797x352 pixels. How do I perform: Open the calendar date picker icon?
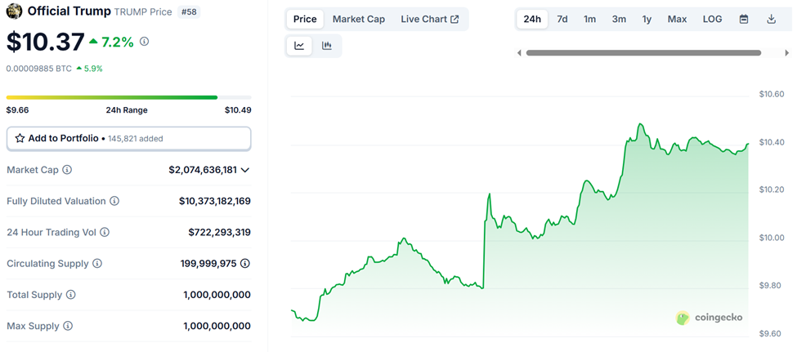pyautogui.click(x=744, y=20)
